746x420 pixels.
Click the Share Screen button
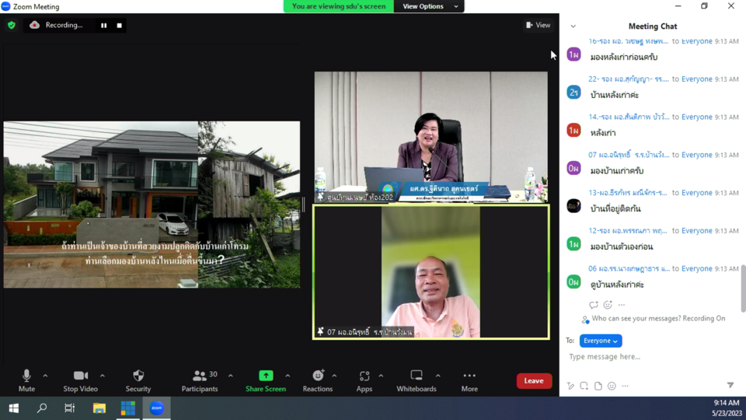[266, 380]
